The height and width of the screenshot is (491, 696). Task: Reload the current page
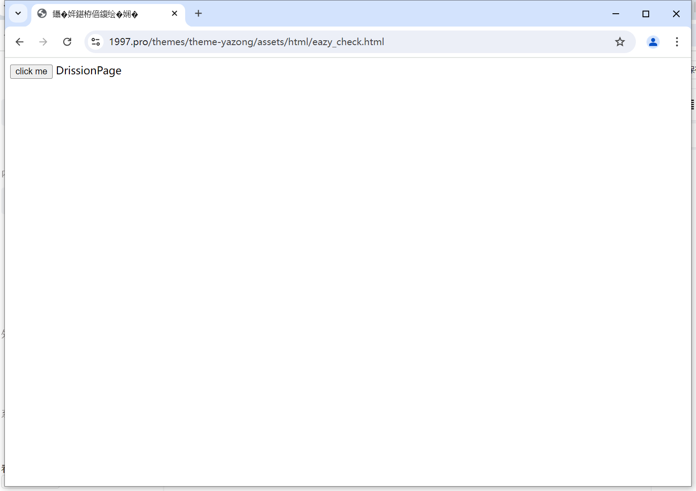pos(67,42)
